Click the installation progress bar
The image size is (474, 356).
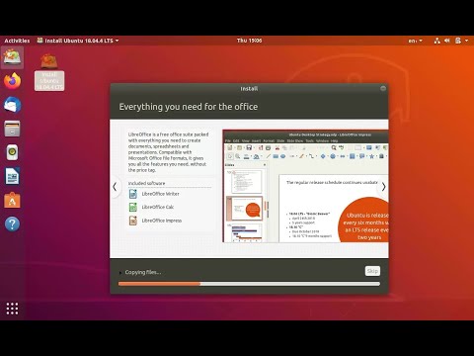point(249,284)
